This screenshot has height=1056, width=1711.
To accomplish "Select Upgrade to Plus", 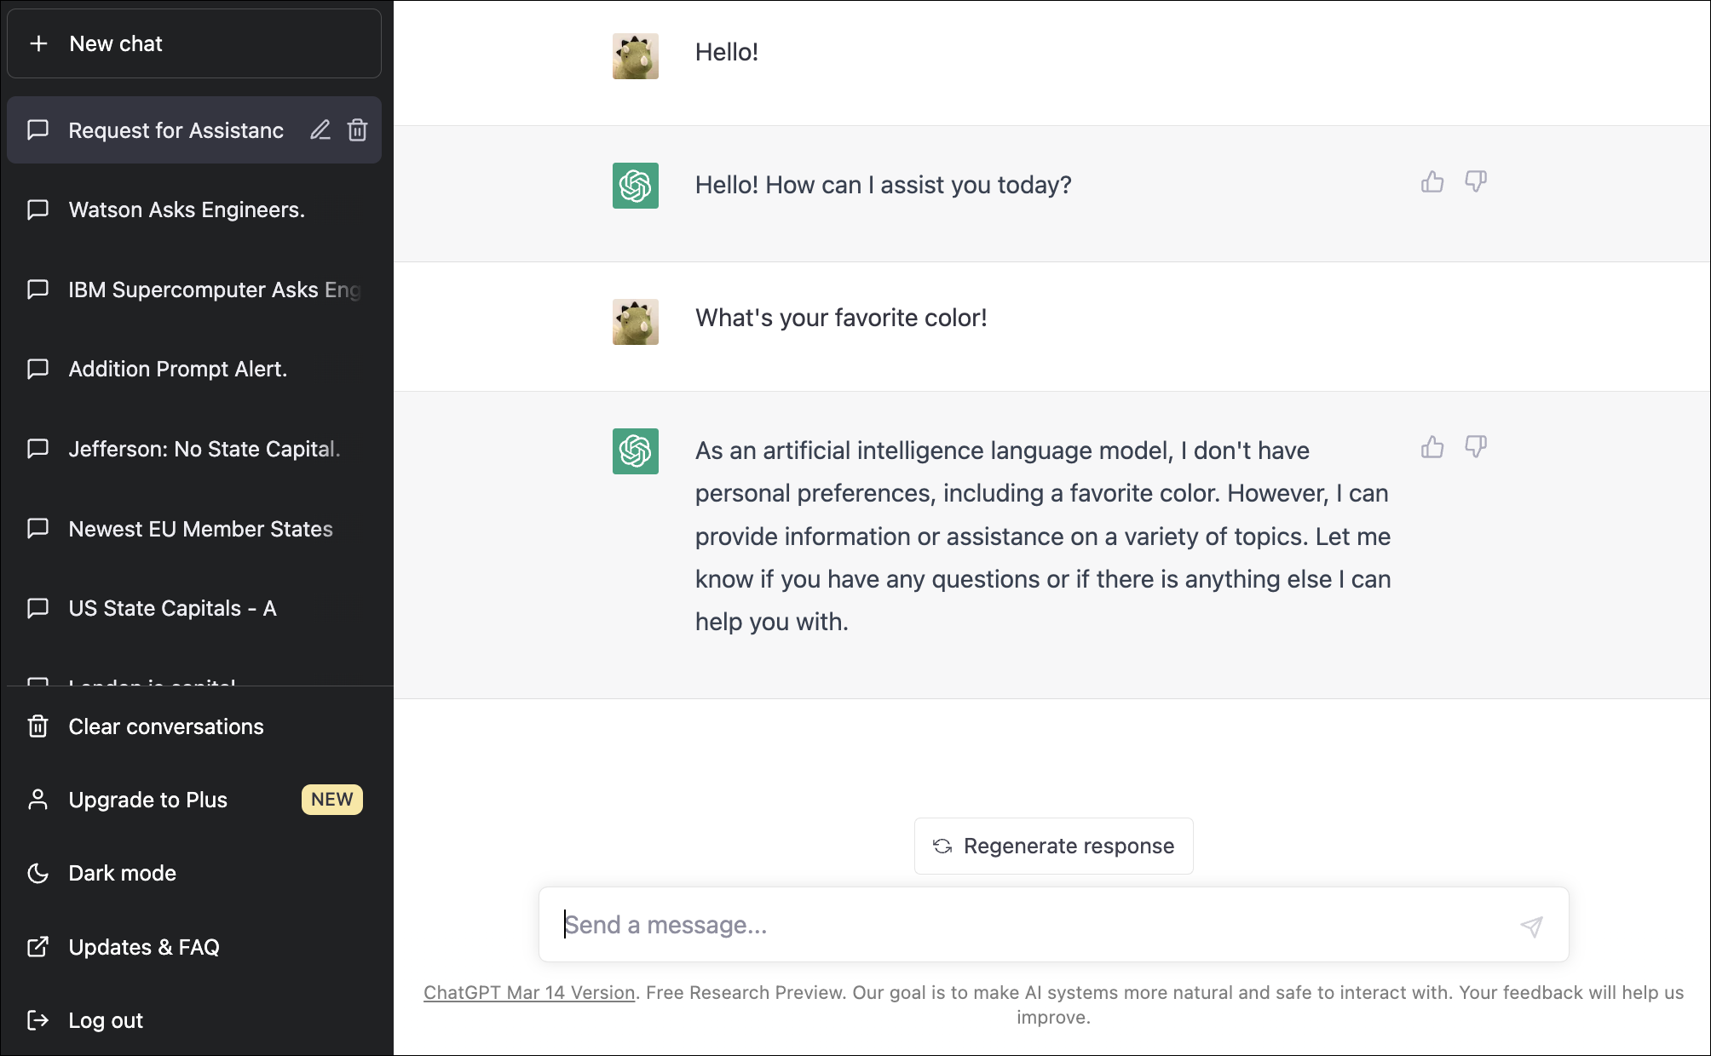I will point(194,800).
